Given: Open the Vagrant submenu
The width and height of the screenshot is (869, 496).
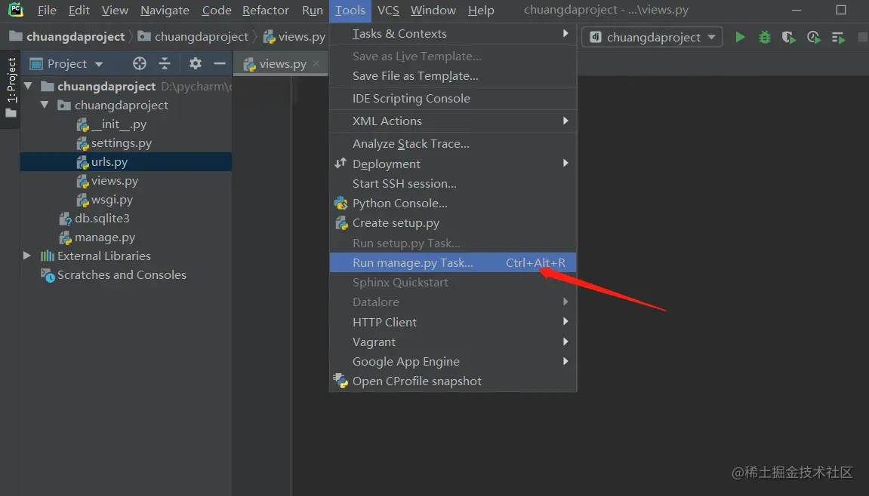Looking at the screenshot, I should [453, 342].
